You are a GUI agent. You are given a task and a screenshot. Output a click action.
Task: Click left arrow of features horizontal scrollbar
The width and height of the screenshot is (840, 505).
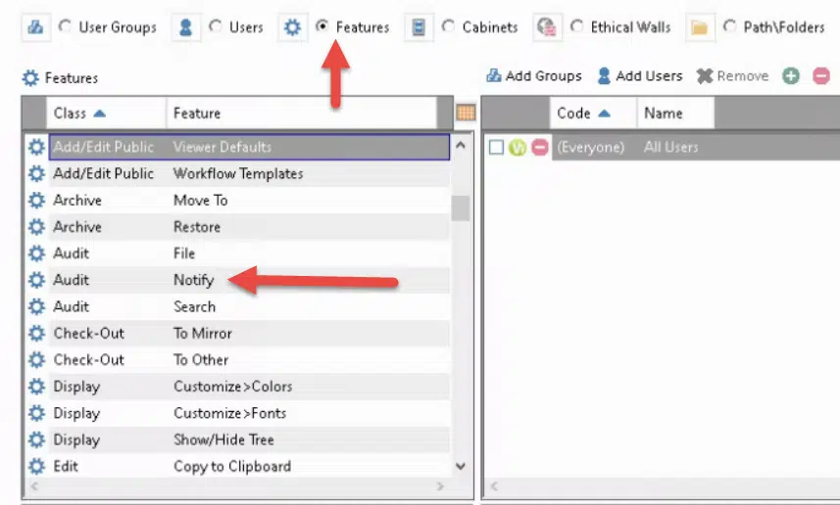tap(34, 486)
